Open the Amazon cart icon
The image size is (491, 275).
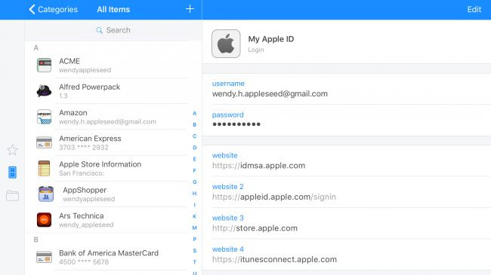pyautogui.click(x=44, y=117)
